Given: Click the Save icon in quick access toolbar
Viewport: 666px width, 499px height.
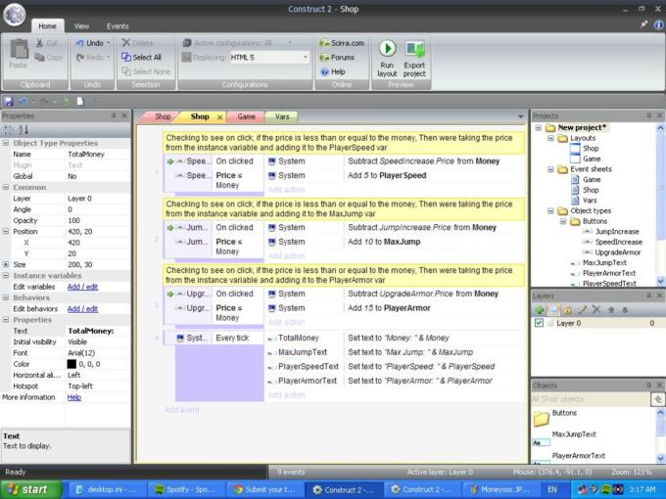Looking at the screenshot, I should 8,101.
